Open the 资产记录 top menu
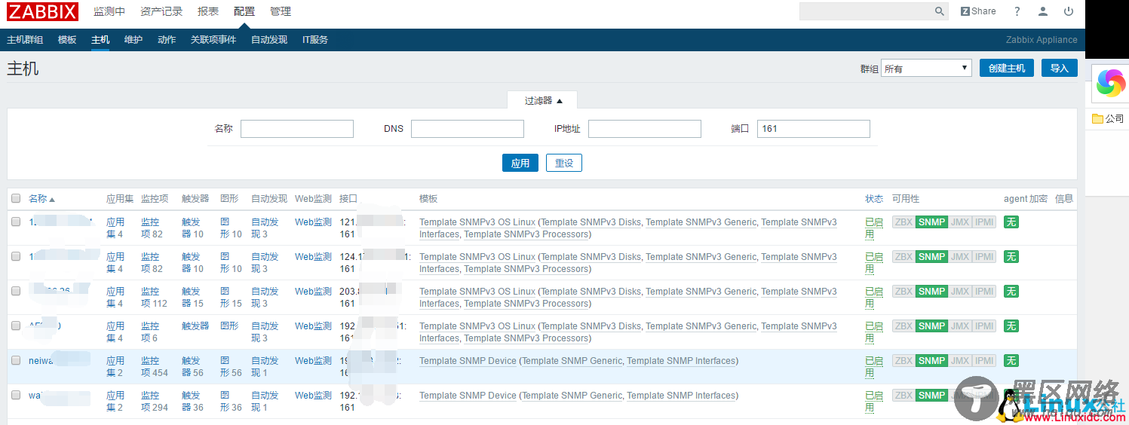The height and width of the screenshot is (425, 1129). coord(161,11)
